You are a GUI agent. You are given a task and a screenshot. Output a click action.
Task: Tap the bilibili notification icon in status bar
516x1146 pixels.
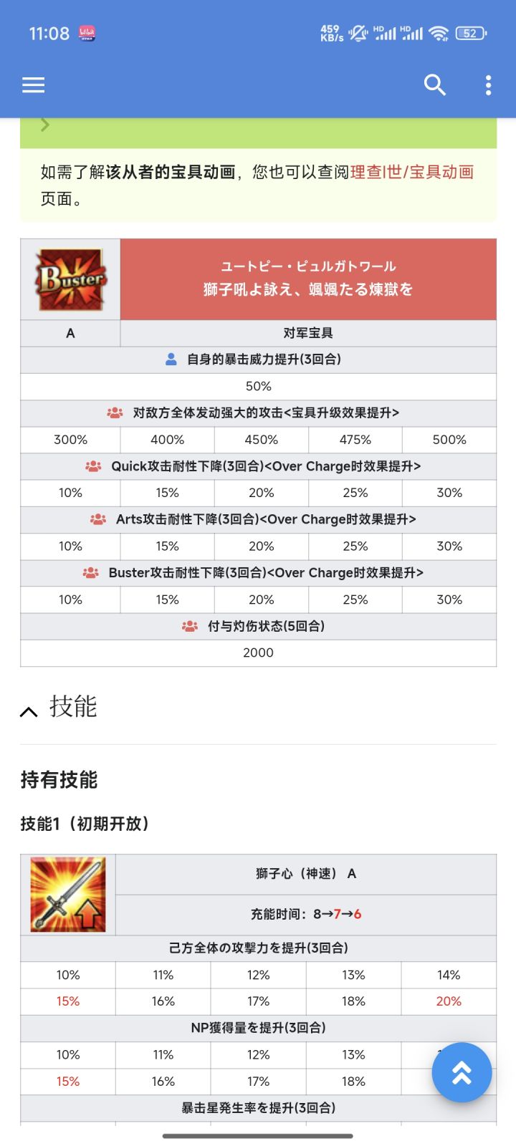click(87, 33)
